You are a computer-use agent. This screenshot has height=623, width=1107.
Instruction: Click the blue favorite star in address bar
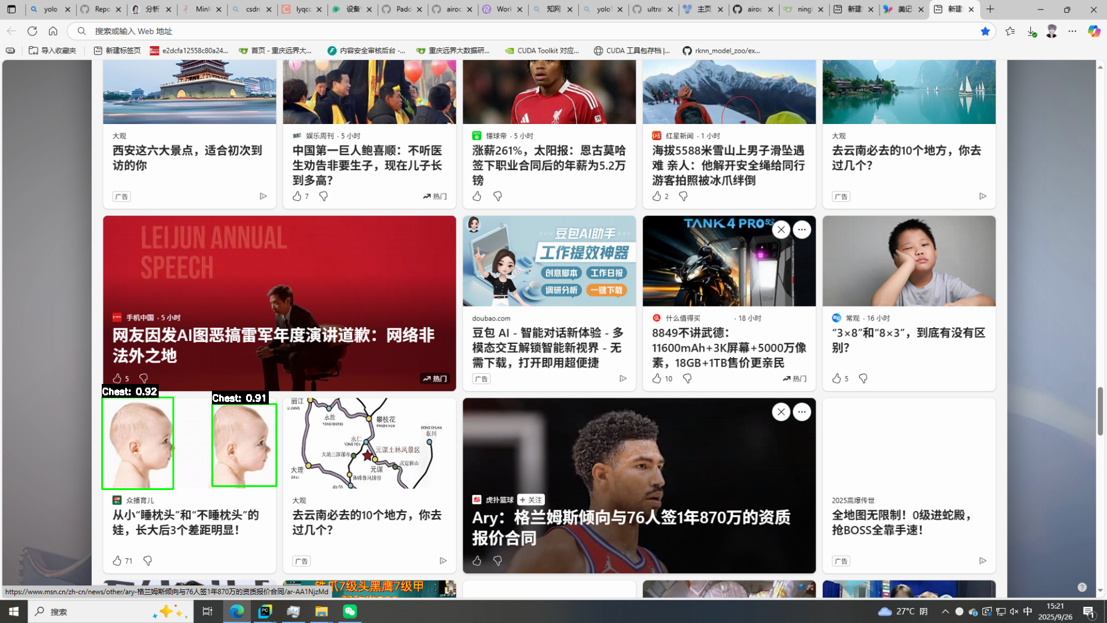(x=985, y=31)
